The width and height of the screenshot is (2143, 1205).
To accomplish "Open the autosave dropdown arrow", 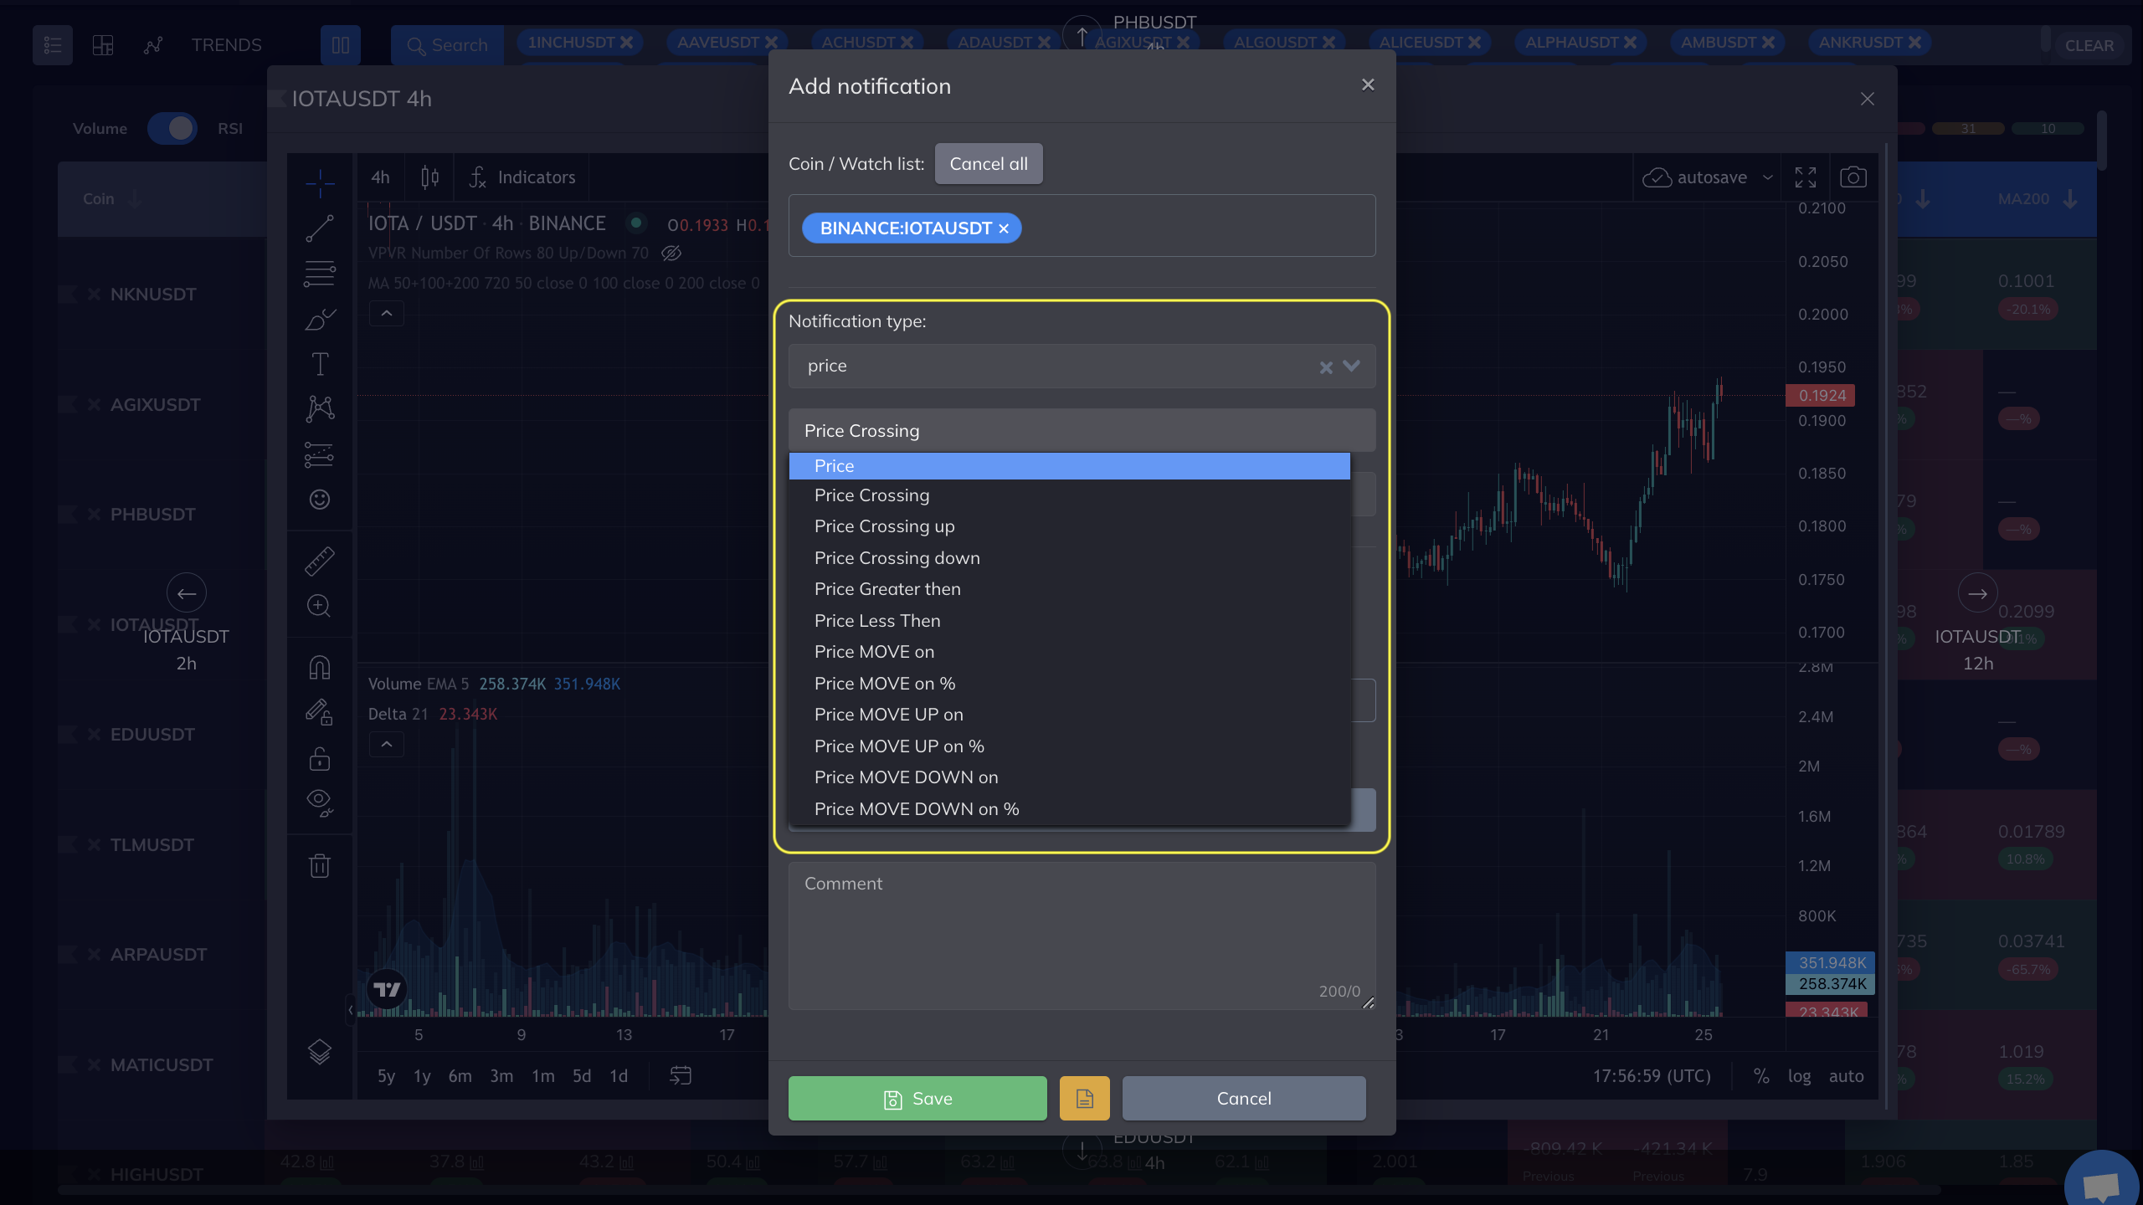I will [x=1768, y=177].
